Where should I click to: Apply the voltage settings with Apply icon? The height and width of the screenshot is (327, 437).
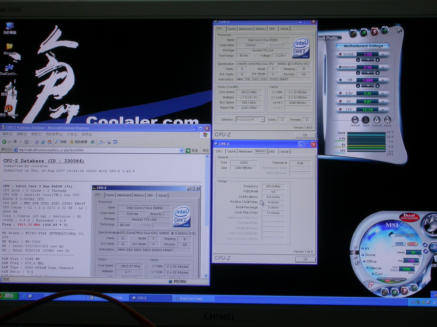(x=387, y=120)
